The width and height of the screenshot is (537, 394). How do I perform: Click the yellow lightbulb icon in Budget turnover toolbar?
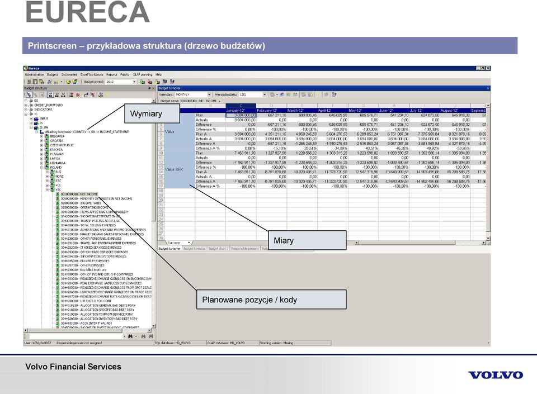click(x=318, y=94)
